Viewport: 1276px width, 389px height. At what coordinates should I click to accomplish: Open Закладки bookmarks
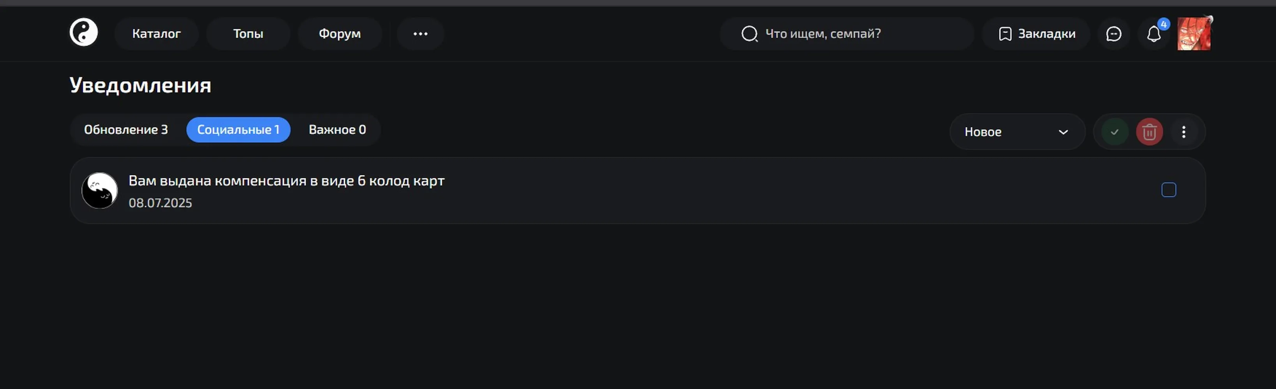tap(1036, 33)
